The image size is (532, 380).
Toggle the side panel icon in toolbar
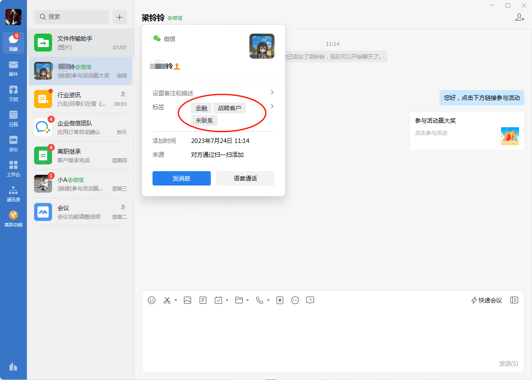[x=515, y=300]
